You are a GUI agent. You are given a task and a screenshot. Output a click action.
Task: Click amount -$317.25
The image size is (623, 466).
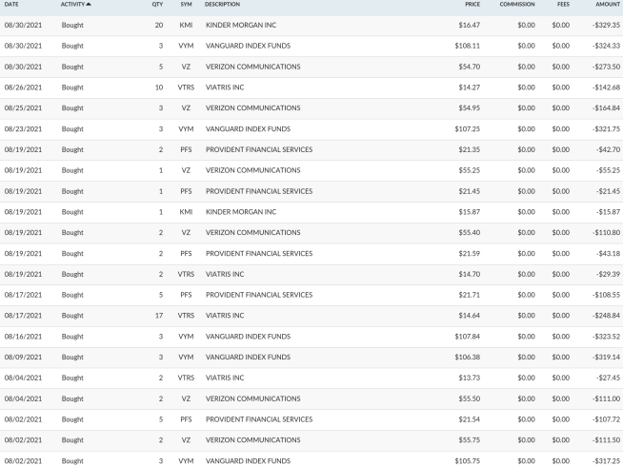click(606, 461)
